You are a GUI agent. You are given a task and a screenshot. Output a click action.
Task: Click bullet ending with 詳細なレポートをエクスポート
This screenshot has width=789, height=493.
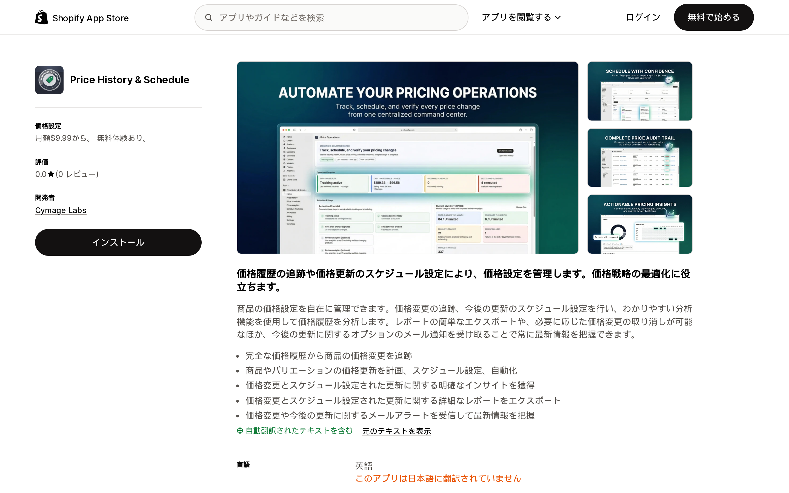(x=403, y=400)
